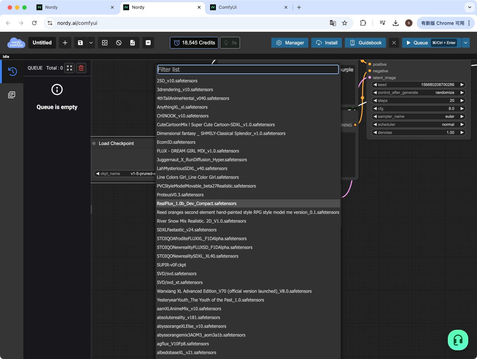Click the Guidebook button
The image size is (477, 359).
pos(365,43)
